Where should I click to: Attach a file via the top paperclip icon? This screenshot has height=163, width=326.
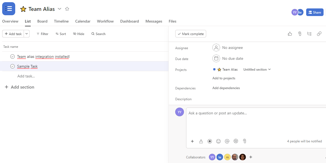click(300, 34)
